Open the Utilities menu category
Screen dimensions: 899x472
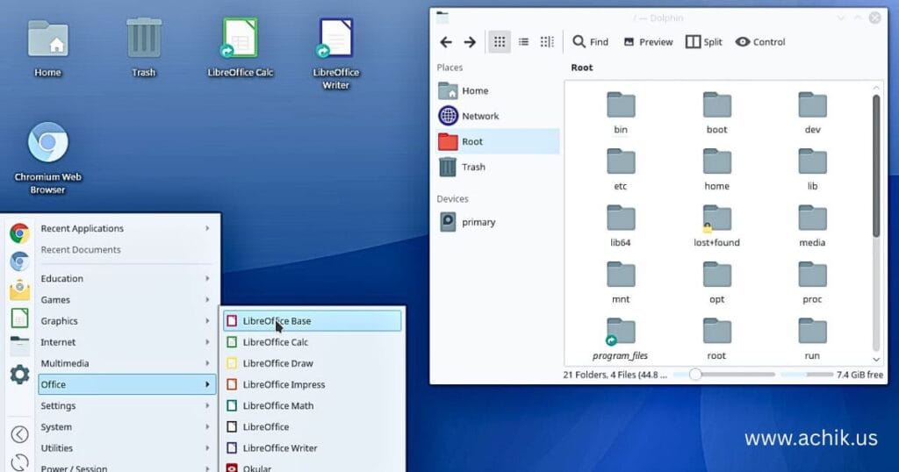tap(126, 448)
